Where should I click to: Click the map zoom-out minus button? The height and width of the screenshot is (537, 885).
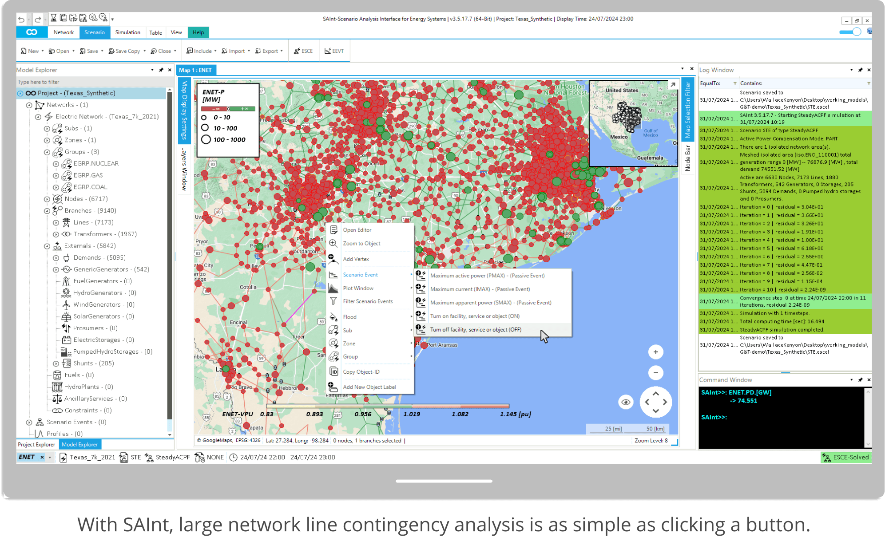(655, 373)
